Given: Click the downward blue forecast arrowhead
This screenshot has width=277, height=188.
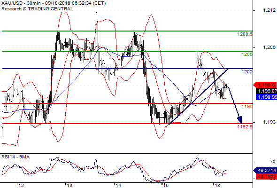Looking at the screenshot, I should tap(240, 120).
